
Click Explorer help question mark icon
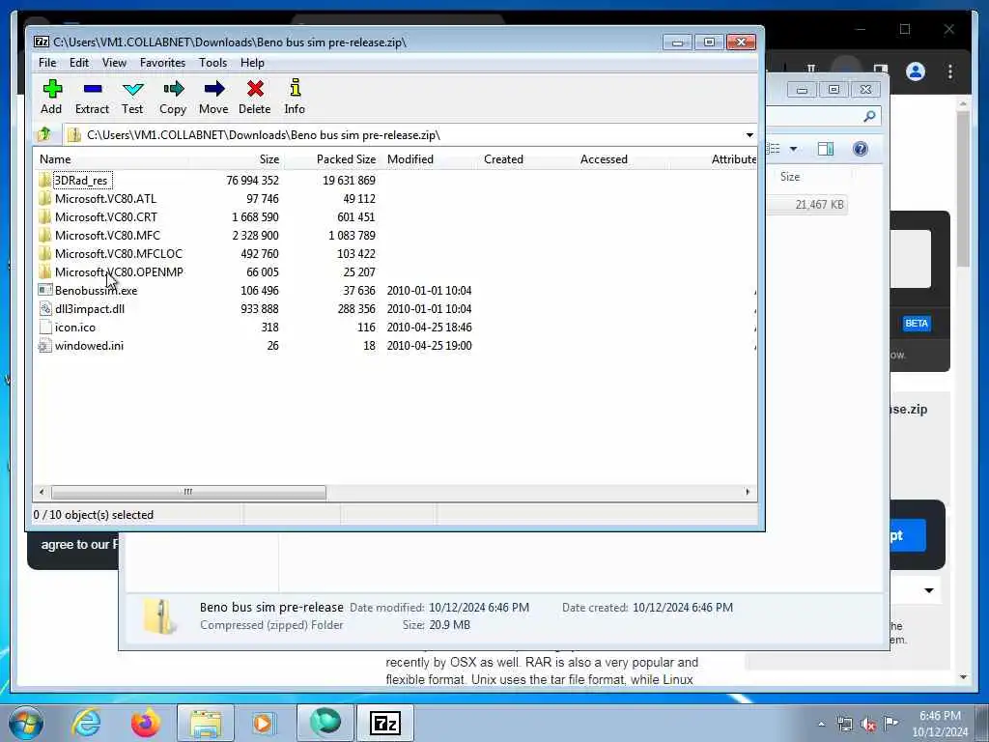pos(861,149)
